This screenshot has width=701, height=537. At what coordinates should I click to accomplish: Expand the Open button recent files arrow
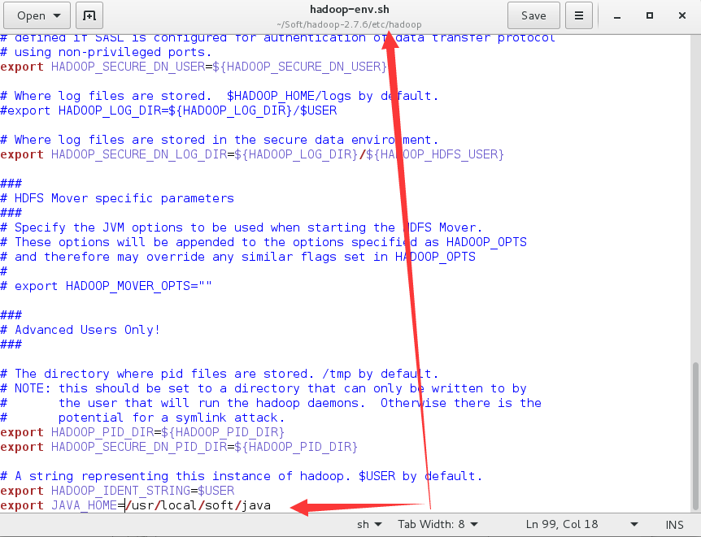57,15
